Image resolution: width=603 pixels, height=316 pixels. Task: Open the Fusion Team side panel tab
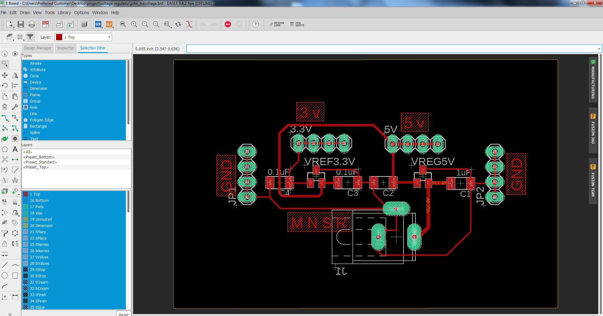[593, 181]
